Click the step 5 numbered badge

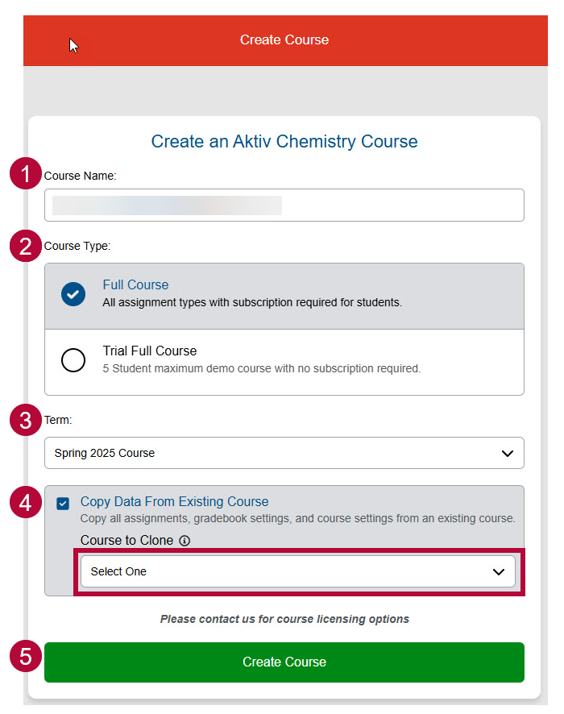pos(26,656)
